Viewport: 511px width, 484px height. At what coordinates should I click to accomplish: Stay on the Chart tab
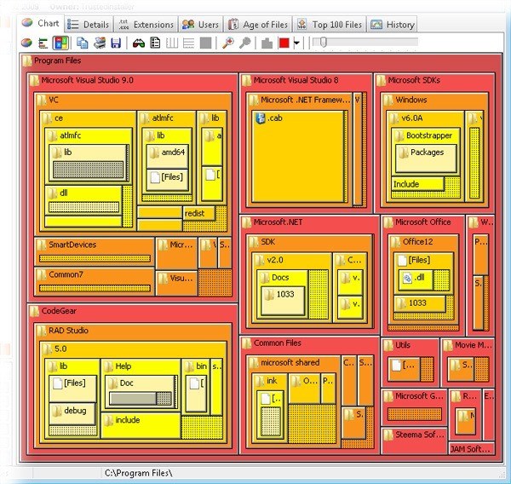(40, 24)
